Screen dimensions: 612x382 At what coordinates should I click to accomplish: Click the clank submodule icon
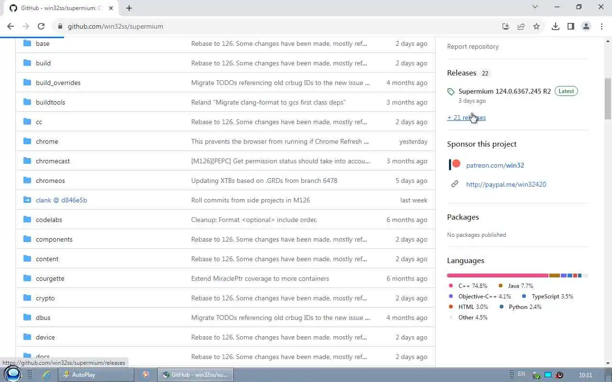point(27,200)
